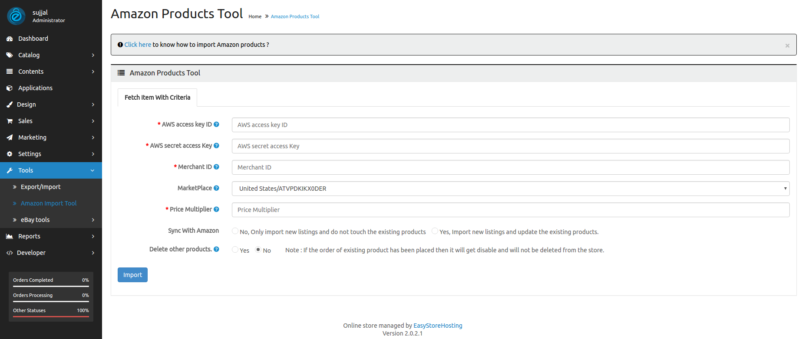Viewport: 802px width, 339px height.
Task: Click the Sales cart icon
Action: click(x=10, y=121)
